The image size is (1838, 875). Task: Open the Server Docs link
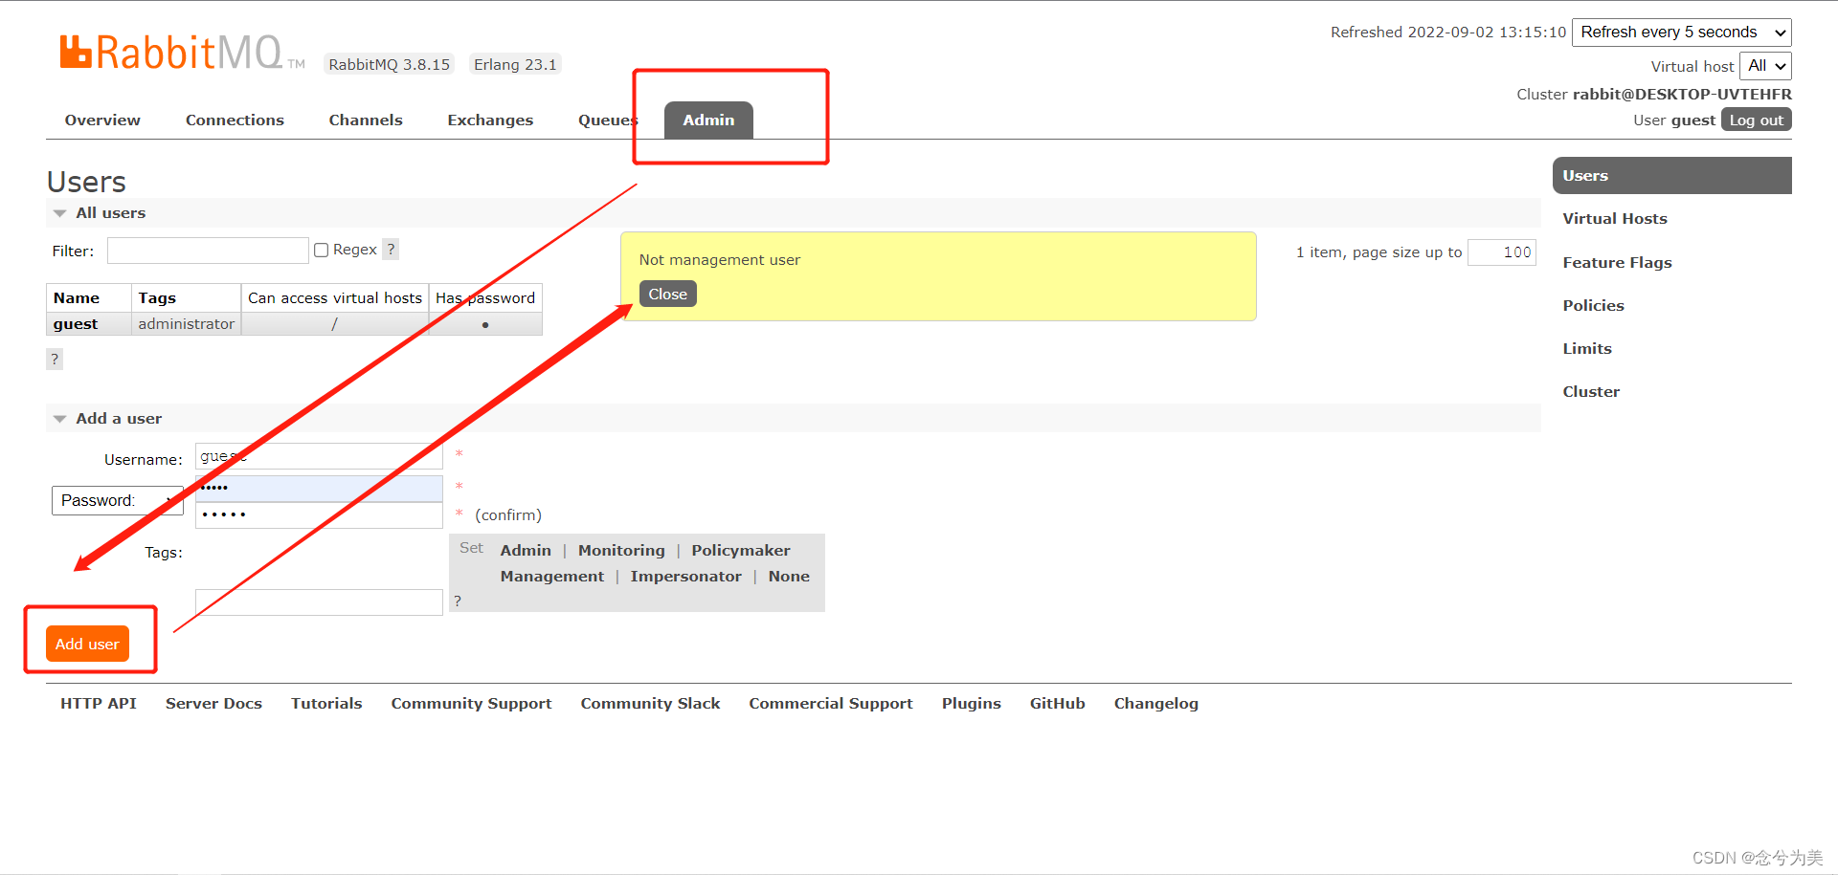pos(213,703)
